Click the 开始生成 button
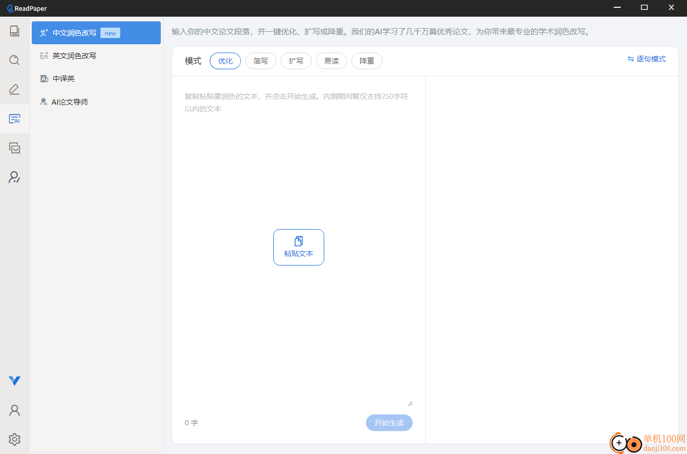This screenshot has width=687, height=454. tap(389, 423)
